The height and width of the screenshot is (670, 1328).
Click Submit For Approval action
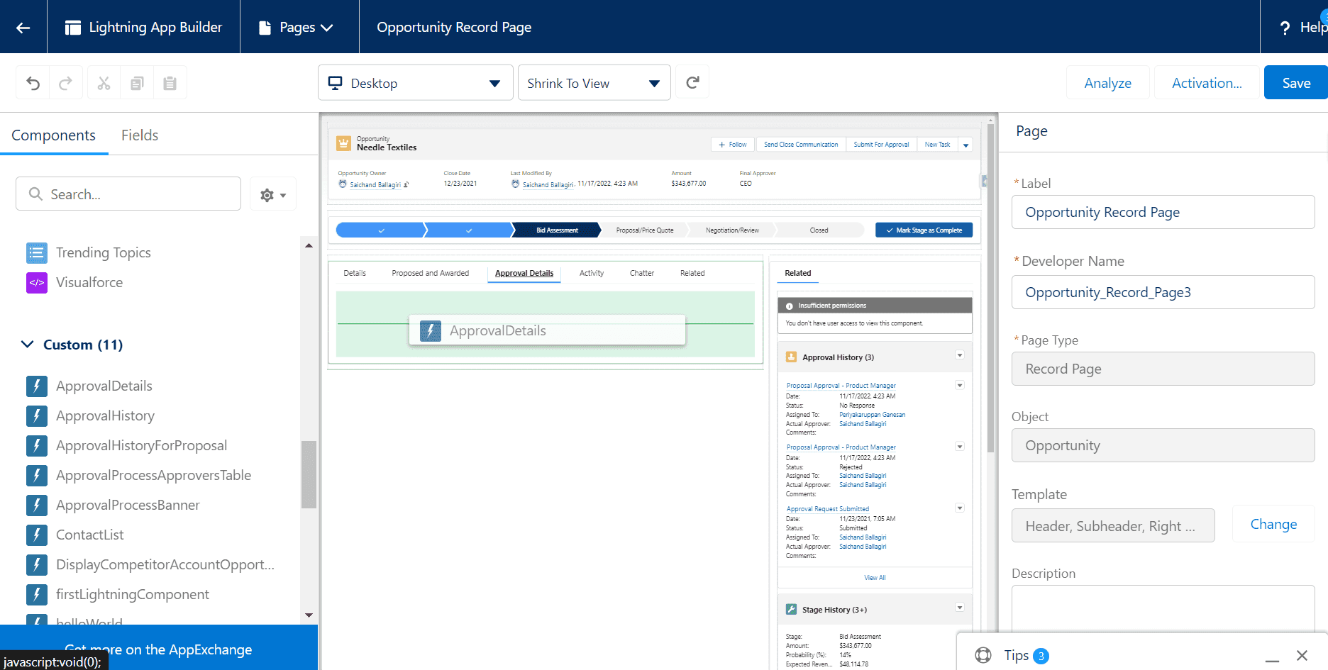point(881,144)
